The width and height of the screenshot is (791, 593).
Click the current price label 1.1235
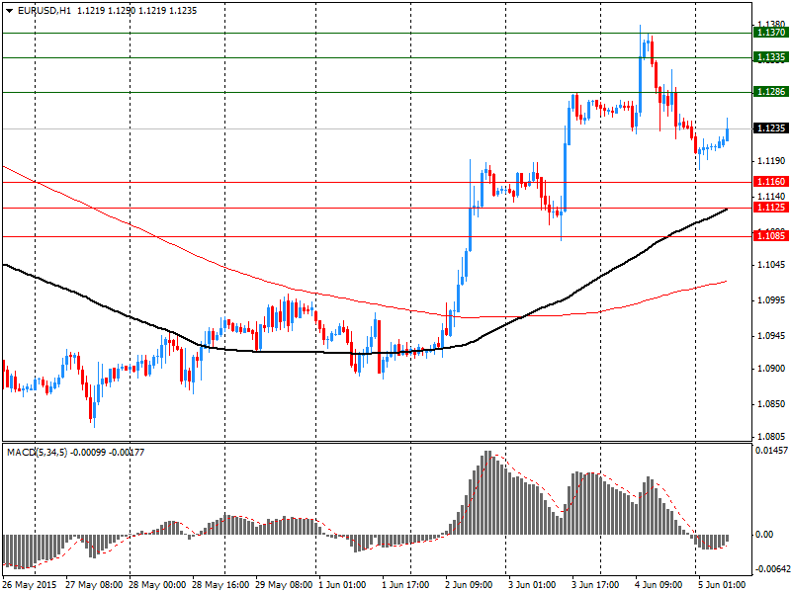(770, 128)
